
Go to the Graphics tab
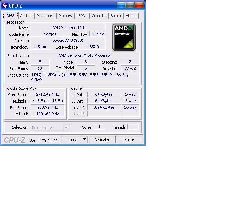pos(99,16)
